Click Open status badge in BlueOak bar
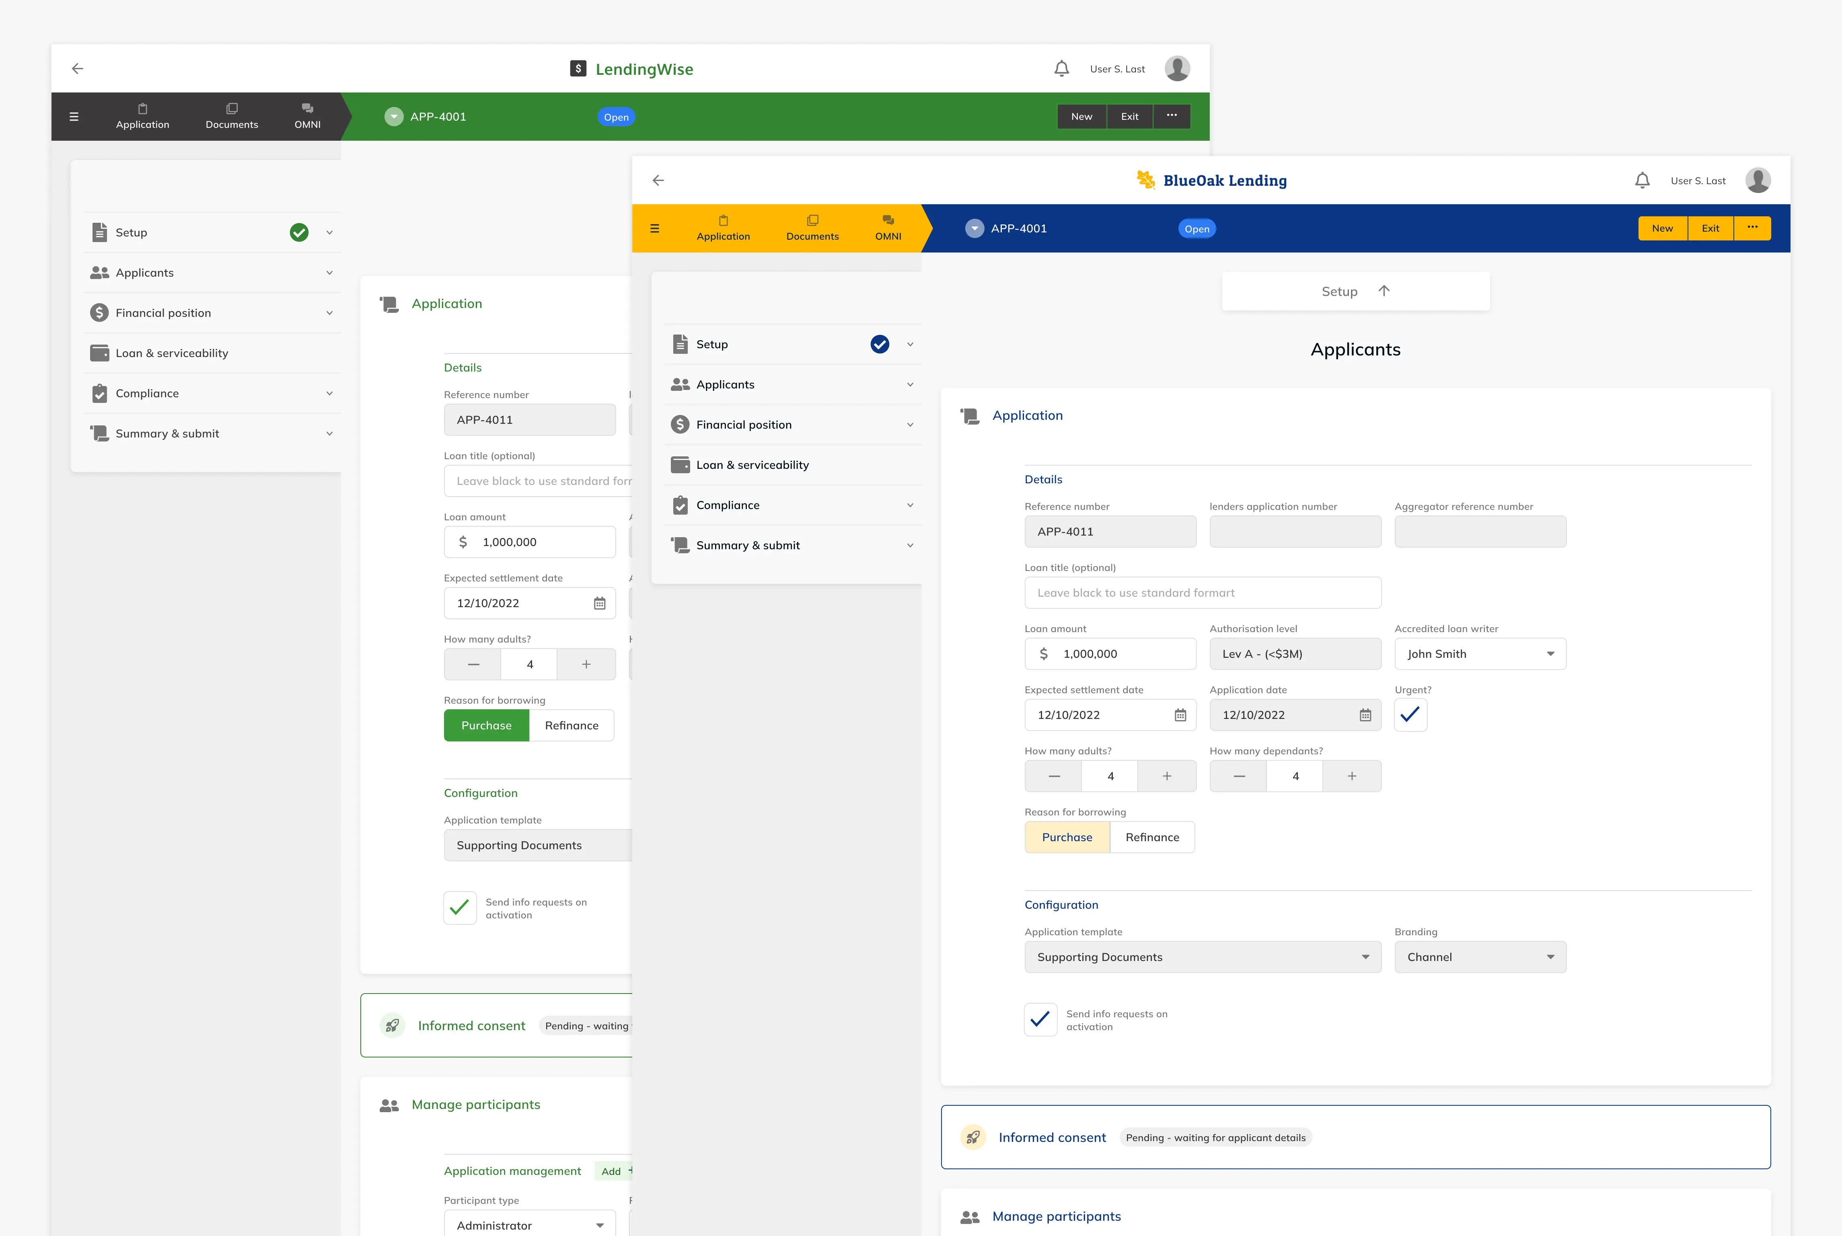Screen dimensions: 1842x1236 [1197, 229]
